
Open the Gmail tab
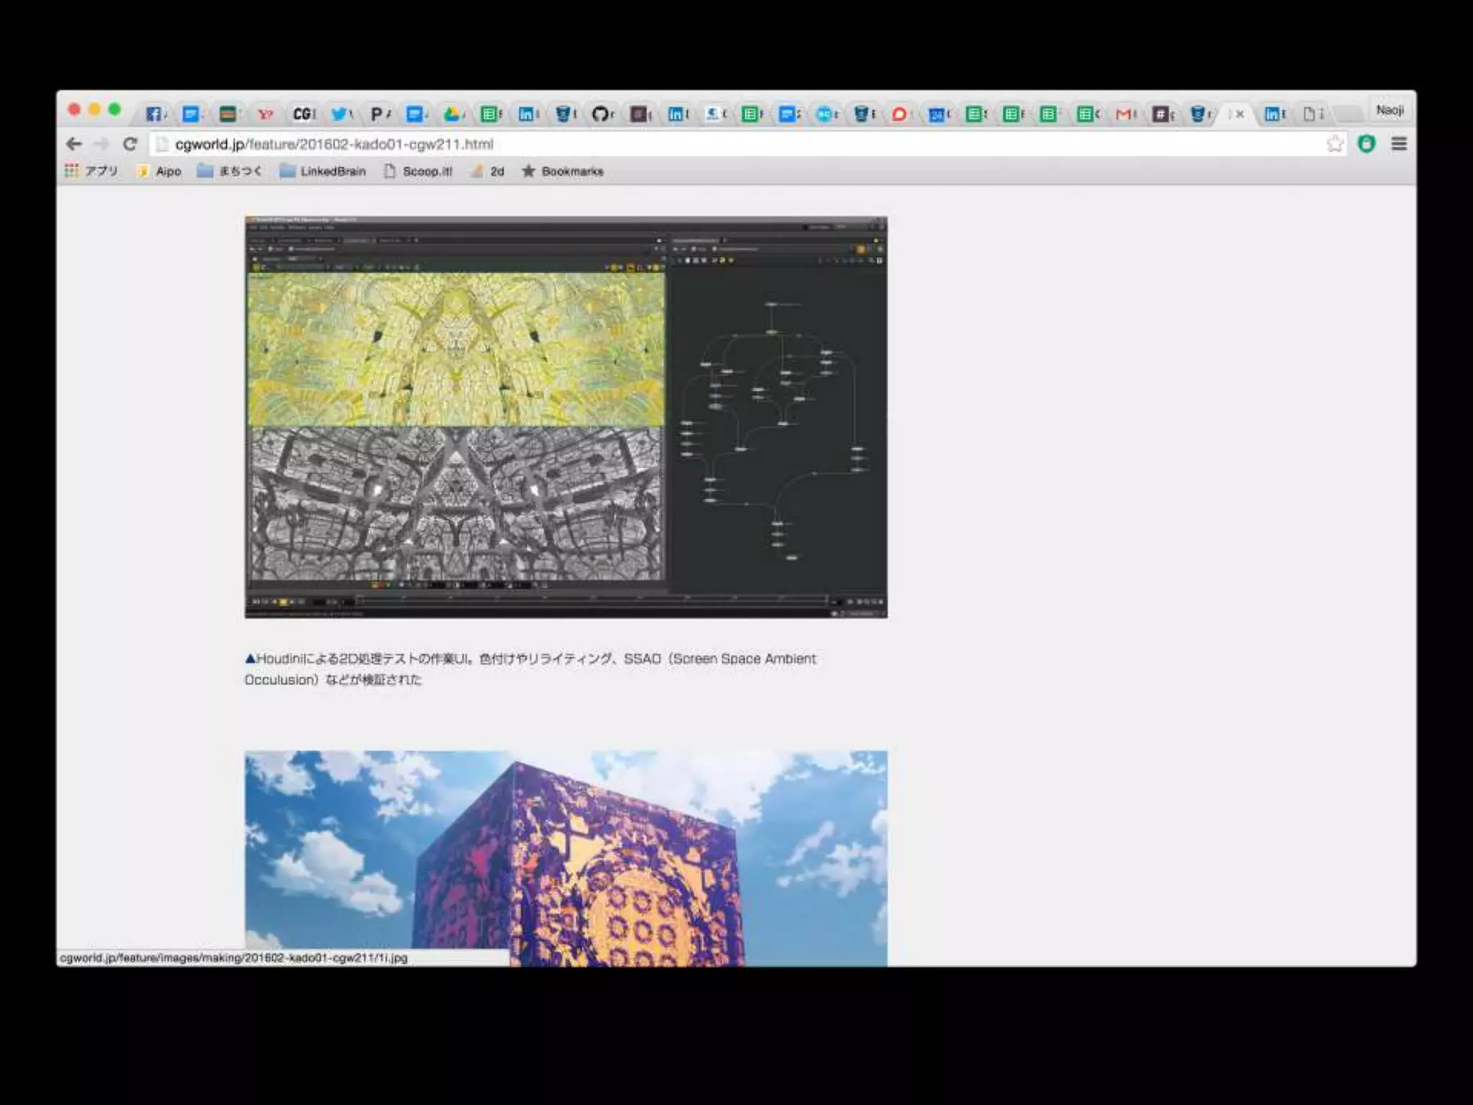click(1124, 114)
